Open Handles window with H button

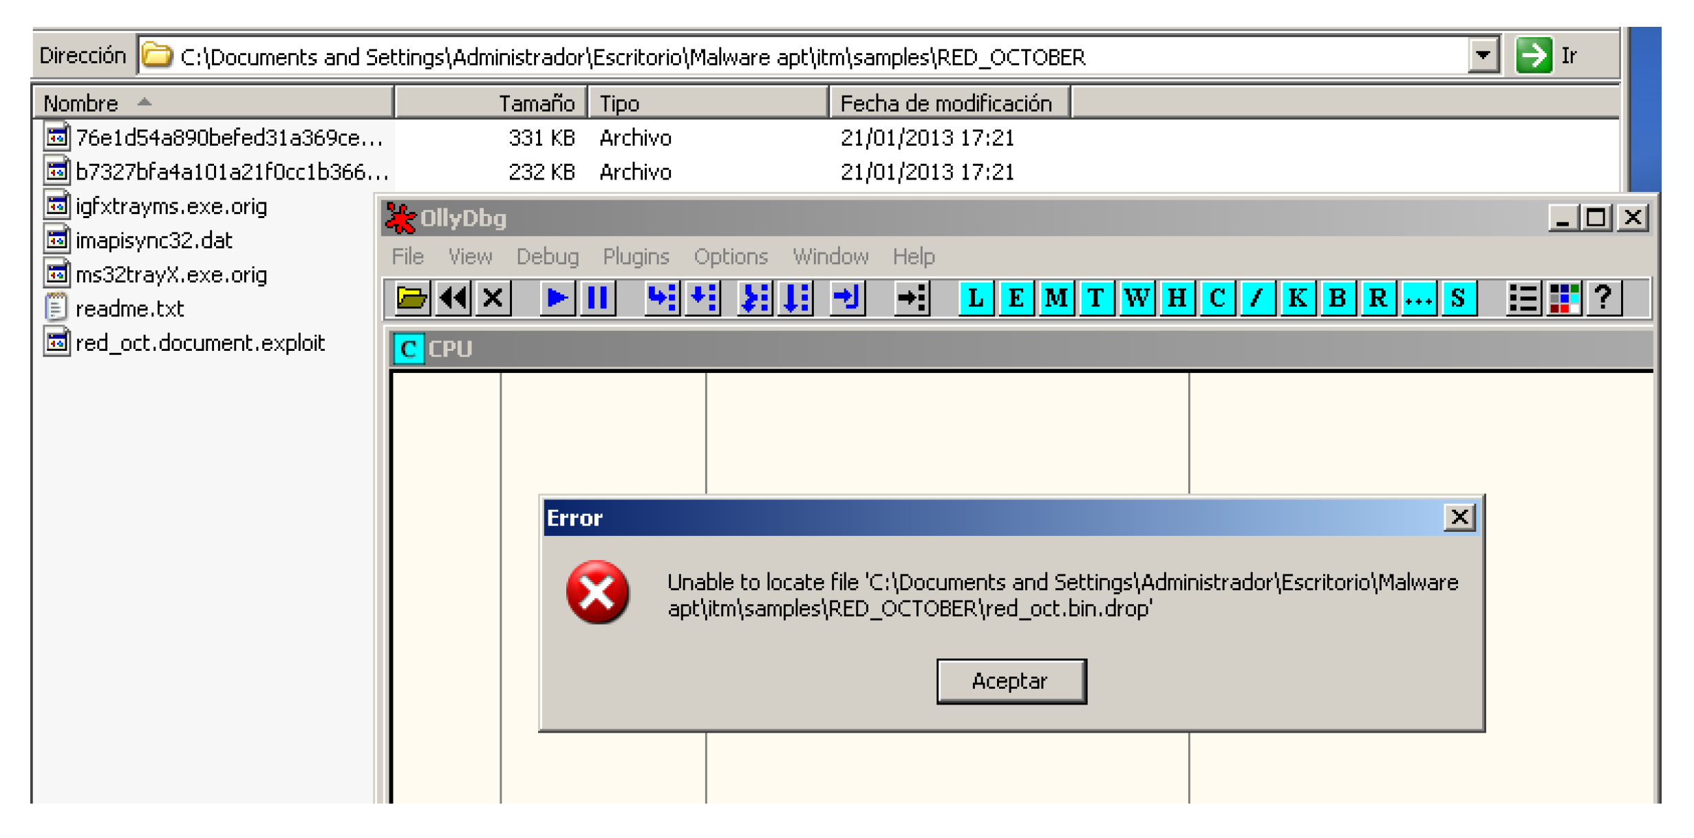click(1177, 299)
